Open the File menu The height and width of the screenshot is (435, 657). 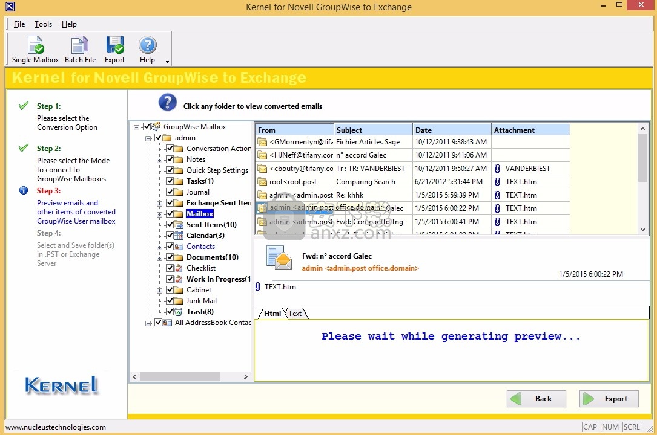tap(19, 24)
